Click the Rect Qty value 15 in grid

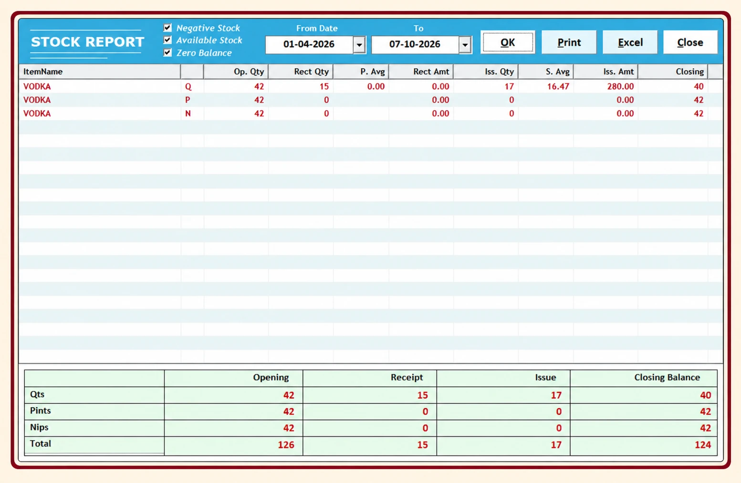tap(324, 86)
